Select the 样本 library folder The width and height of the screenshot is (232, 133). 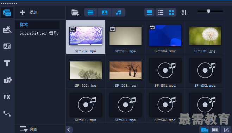(x=37, y=25)
